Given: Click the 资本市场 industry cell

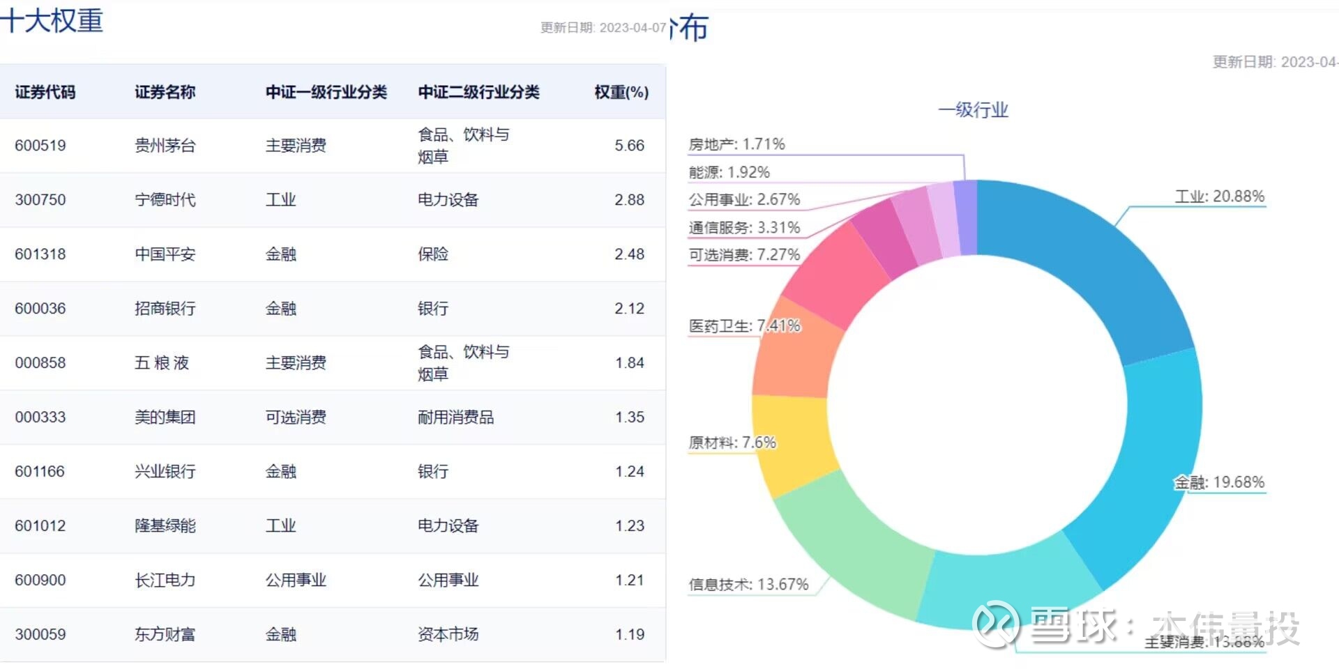Looking at the screenshot, I should tap(448, 635).
